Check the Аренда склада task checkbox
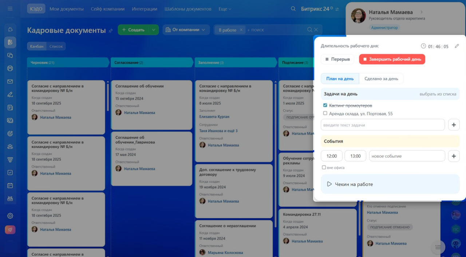Image resolution: width=466 pixels, height=257 pixels. pyautogui.click(x=325, y=113)
